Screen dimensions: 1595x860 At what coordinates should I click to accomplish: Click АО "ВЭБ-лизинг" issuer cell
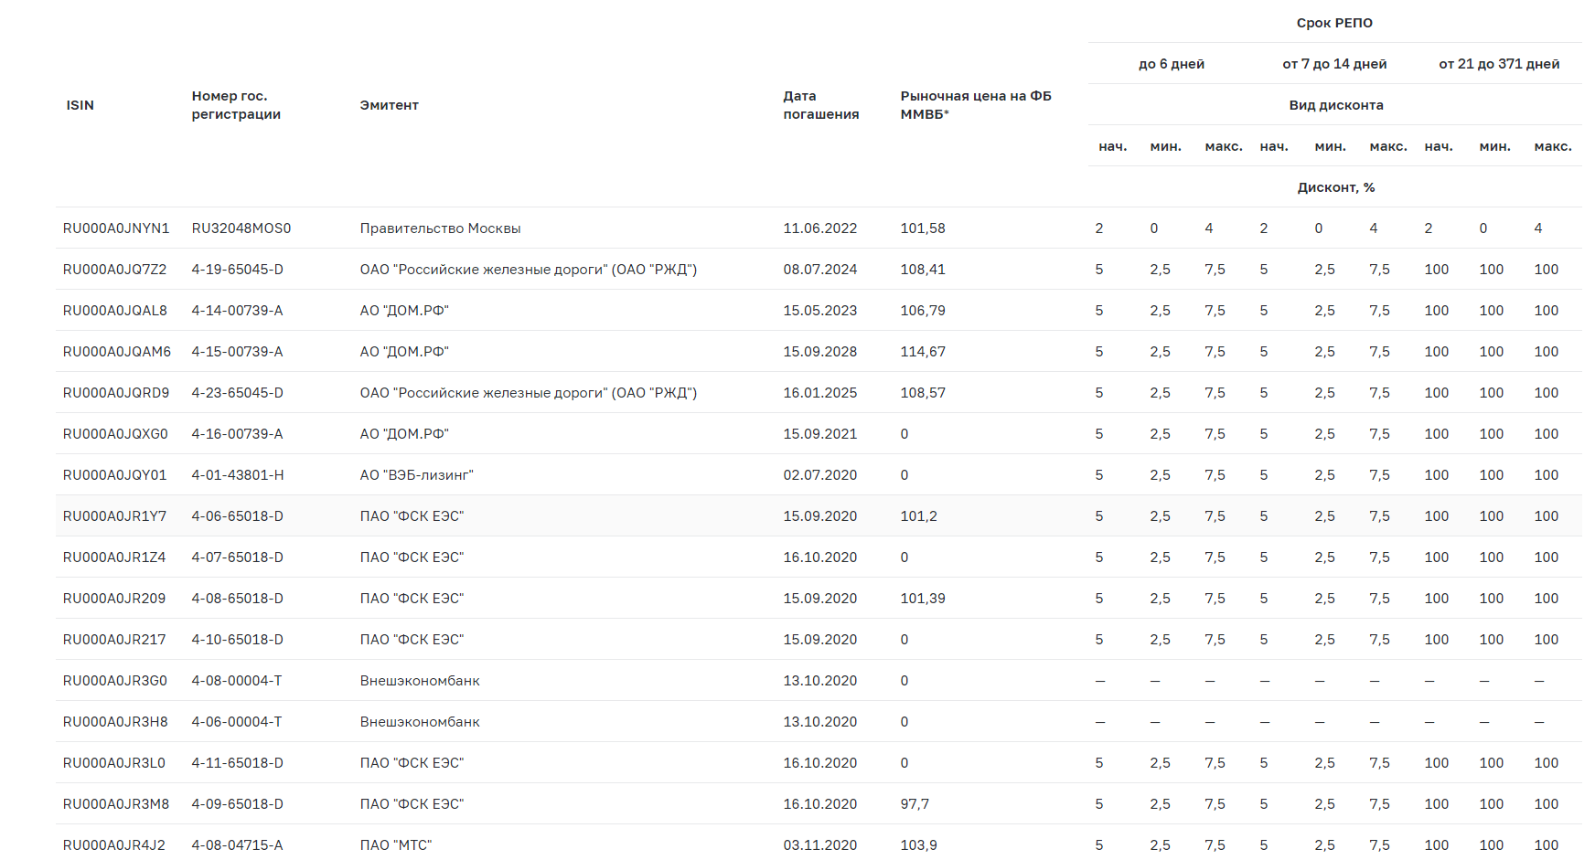coord(416,475)
